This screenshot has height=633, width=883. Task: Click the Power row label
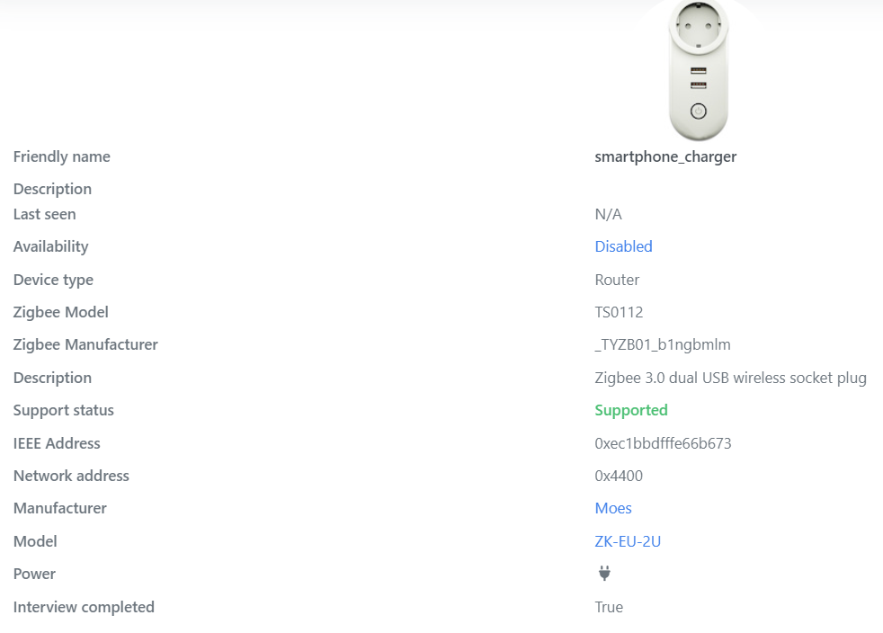34,574
